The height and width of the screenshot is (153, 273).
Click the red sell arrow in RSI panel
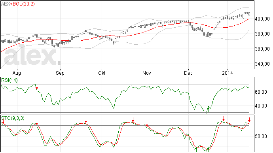pyautogui.click(x=37, y=87)
